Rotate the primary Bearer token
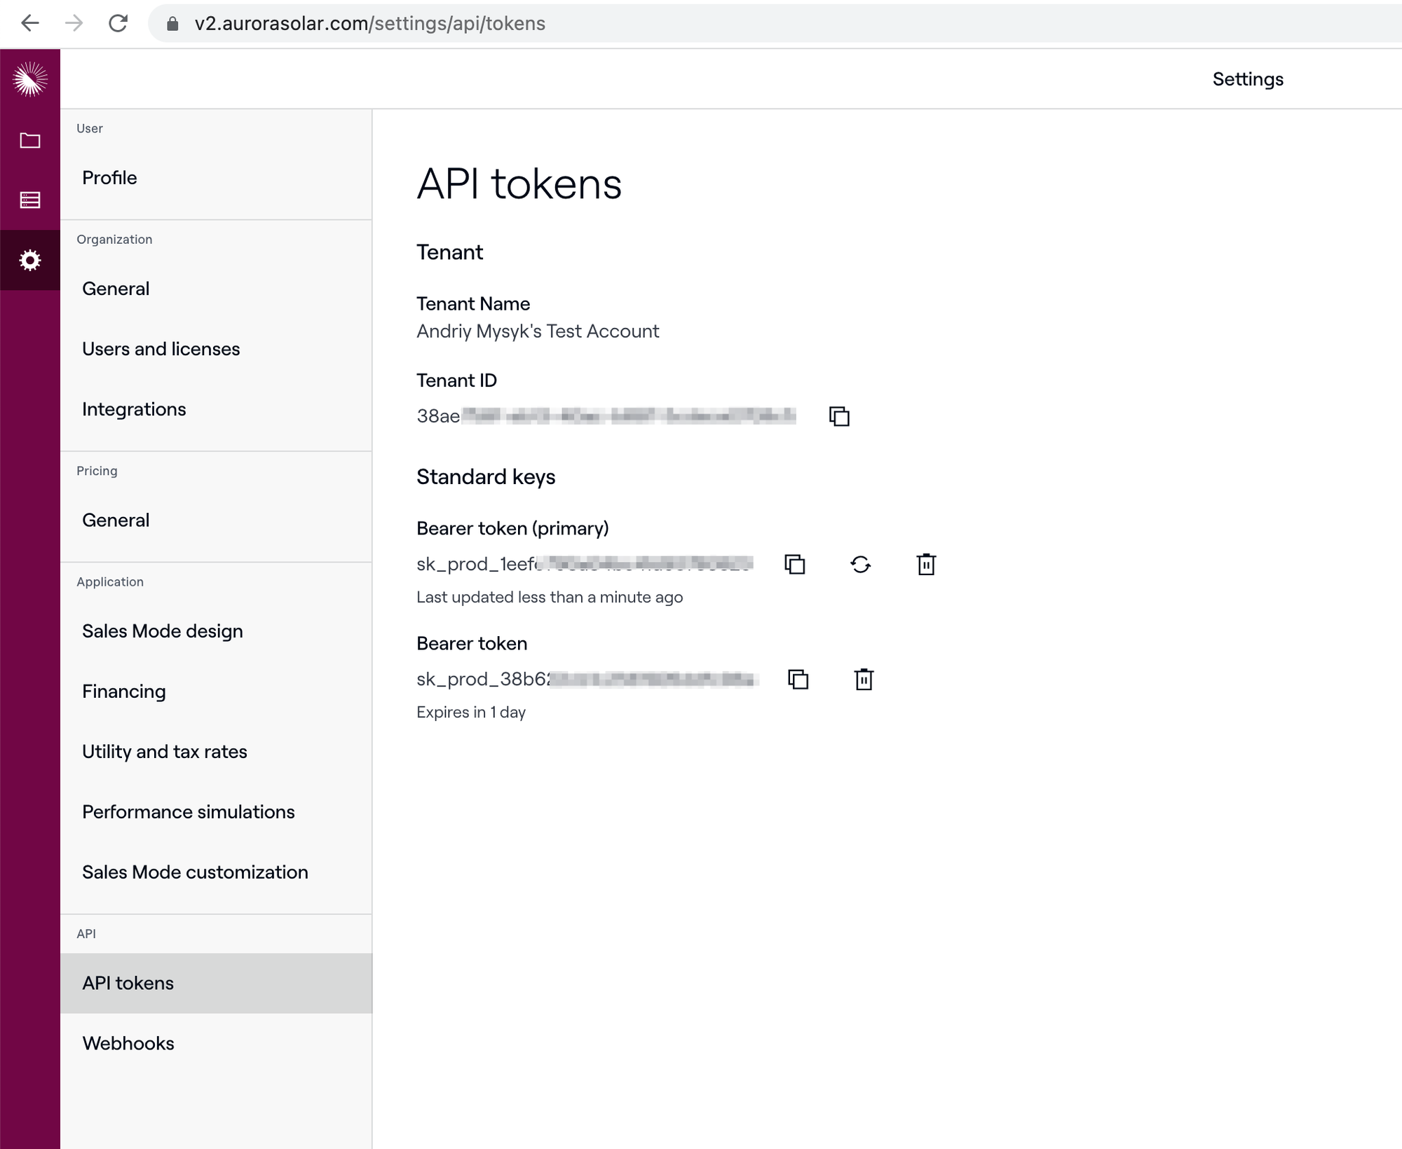 coord(861,564)
